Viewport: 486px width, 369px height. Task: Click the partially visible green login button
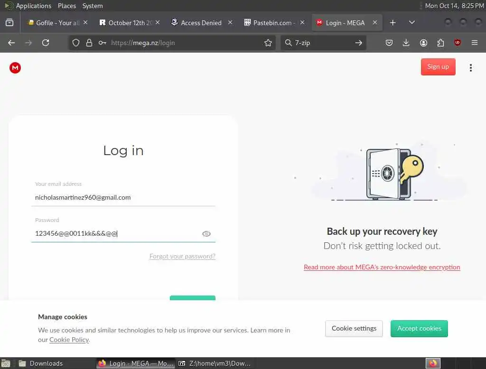click(193, 298)
